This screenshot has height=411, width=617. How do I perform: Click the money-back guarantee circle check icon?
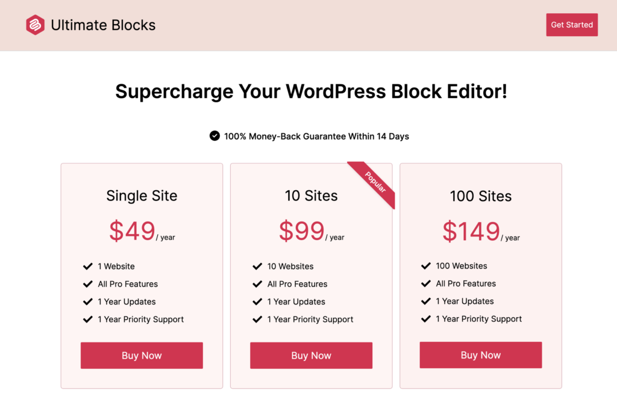click(x=215, y=136)
